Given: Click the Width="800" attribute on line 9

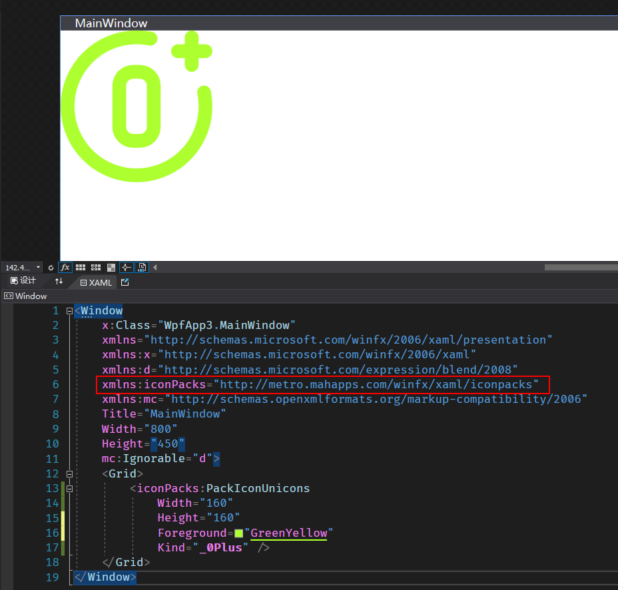Looking at the screenshot, I should [x=140, y=429].
